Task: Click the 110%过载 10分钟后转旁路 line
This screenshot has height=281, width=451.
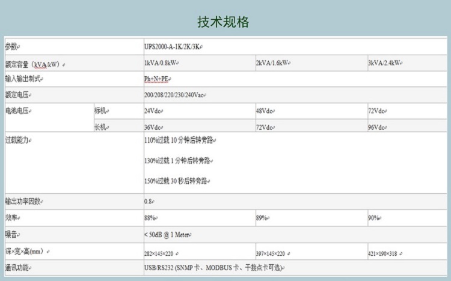Action: pyautogui.click(x=179, y=140)
